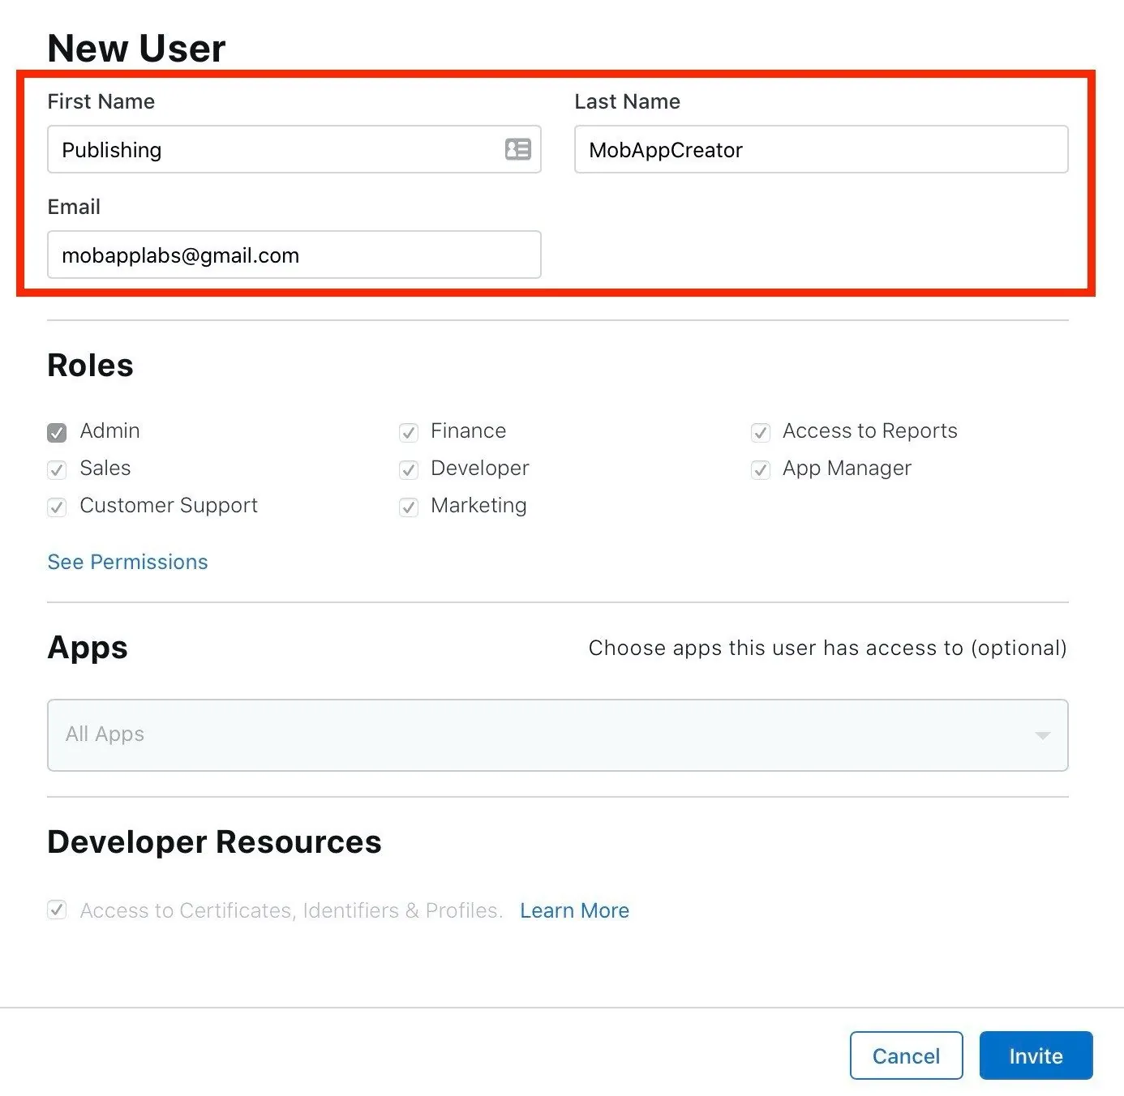
Task: Click the contact autofill icon in First Name
Action: (517, 149)
